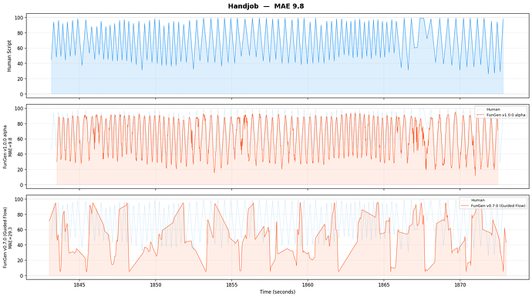Image resolution: width=532 pixels, height=297 pixels.
Task: Click y-tick "80" on the v1.0.0 alpha plot
Action: point(20,123)
